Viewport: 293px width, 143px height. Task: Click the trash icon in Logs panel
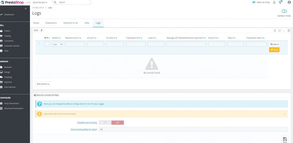point(275,31)
